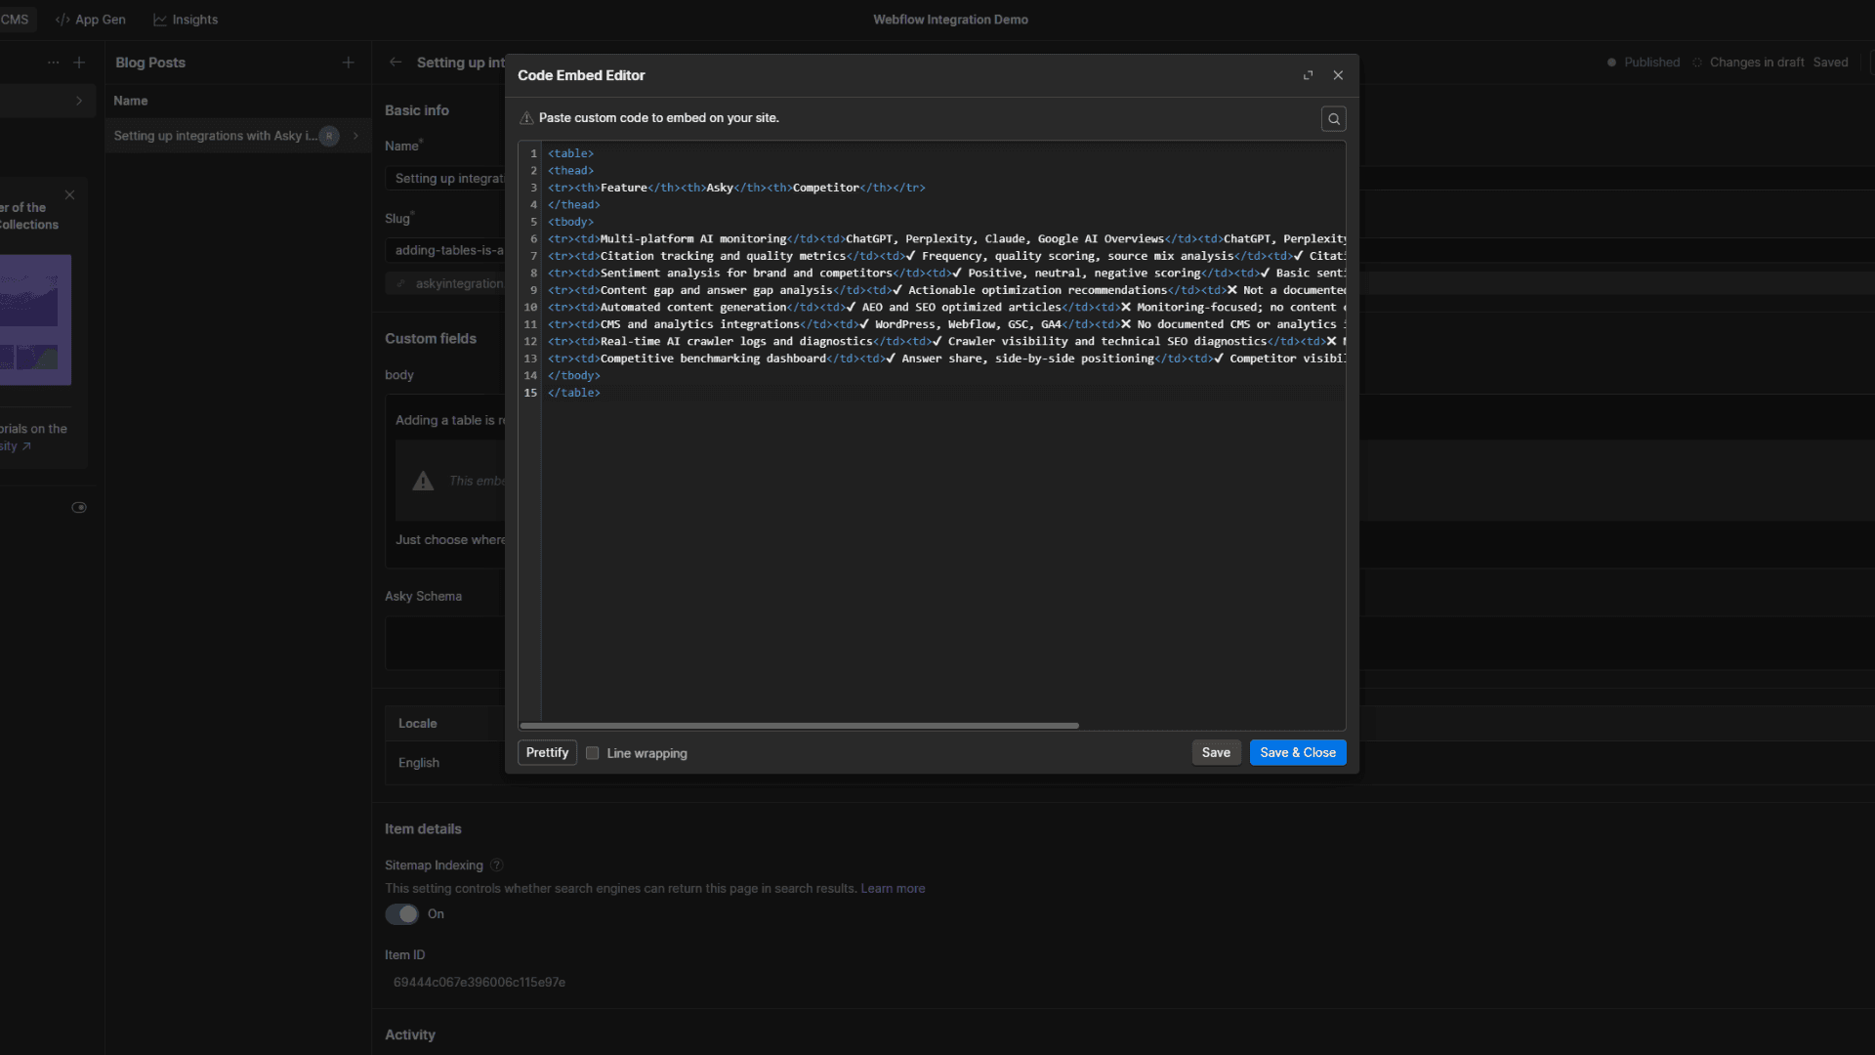Dismiss the left panel tip card

point(69,195)
